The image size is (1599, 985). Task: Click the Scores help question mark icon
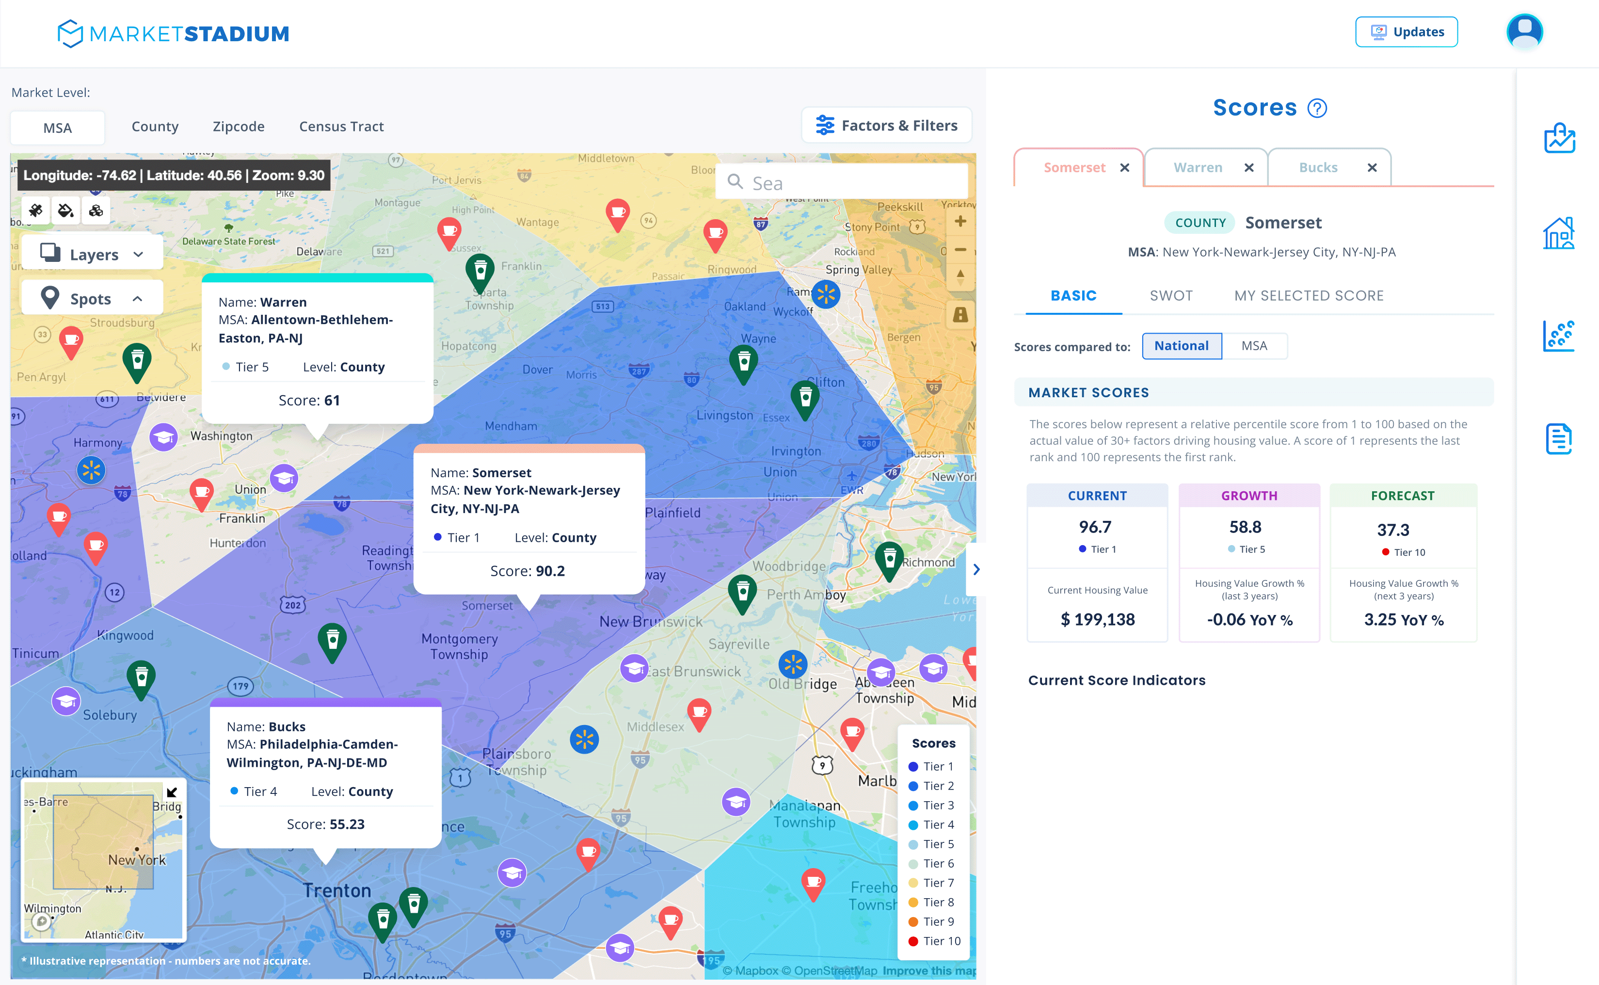pos(1318,108)
